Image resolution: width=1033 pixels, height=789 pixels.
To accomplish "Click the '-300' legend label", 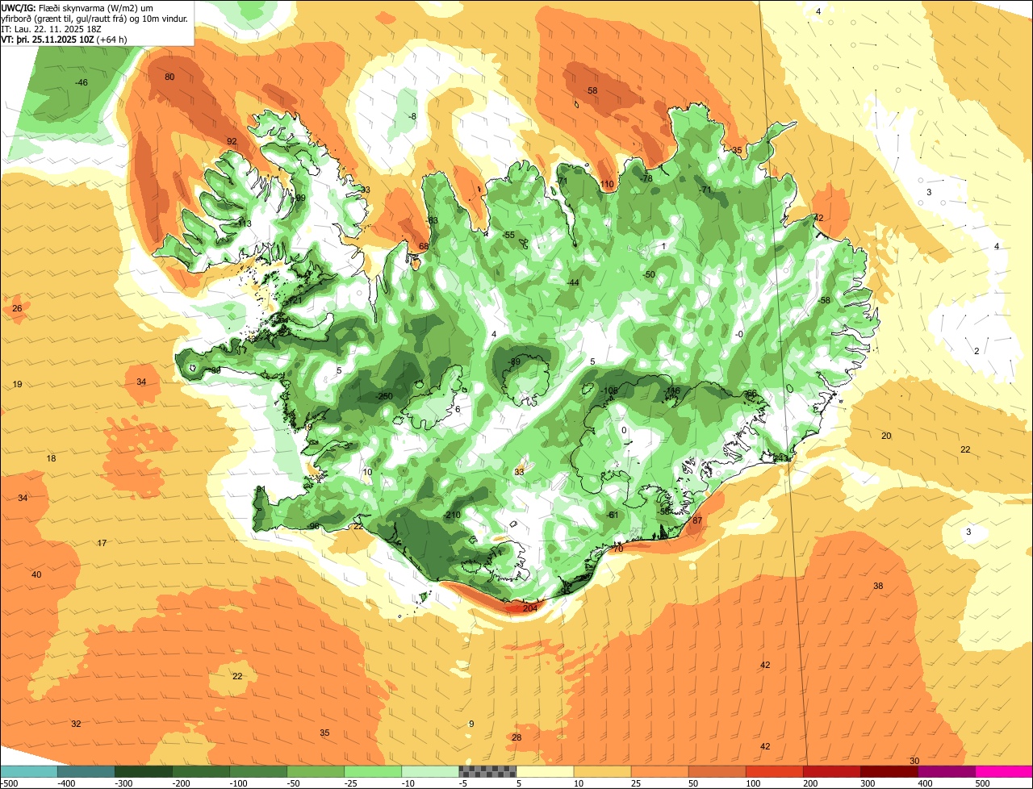I will coord(123,783).
